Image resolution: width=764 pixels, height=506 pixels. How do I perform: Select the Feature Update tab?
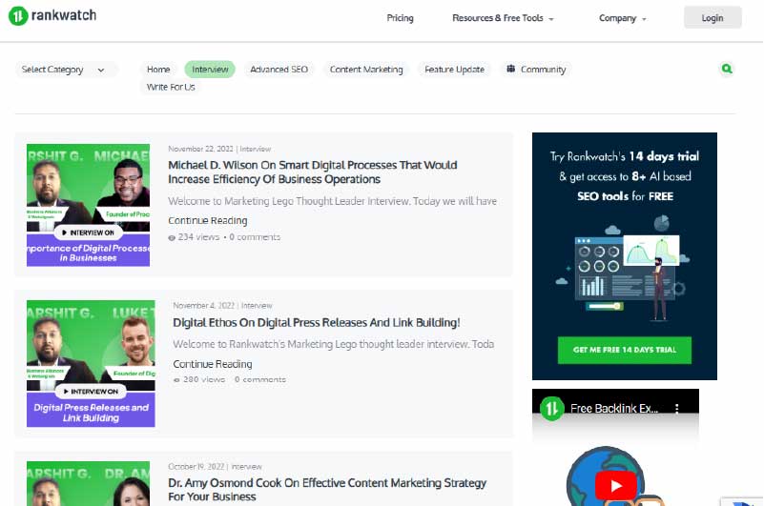[454, 70]
